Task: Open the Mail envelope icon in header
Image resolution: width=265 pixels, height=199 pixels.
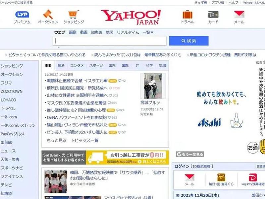Action: (239, 15)
